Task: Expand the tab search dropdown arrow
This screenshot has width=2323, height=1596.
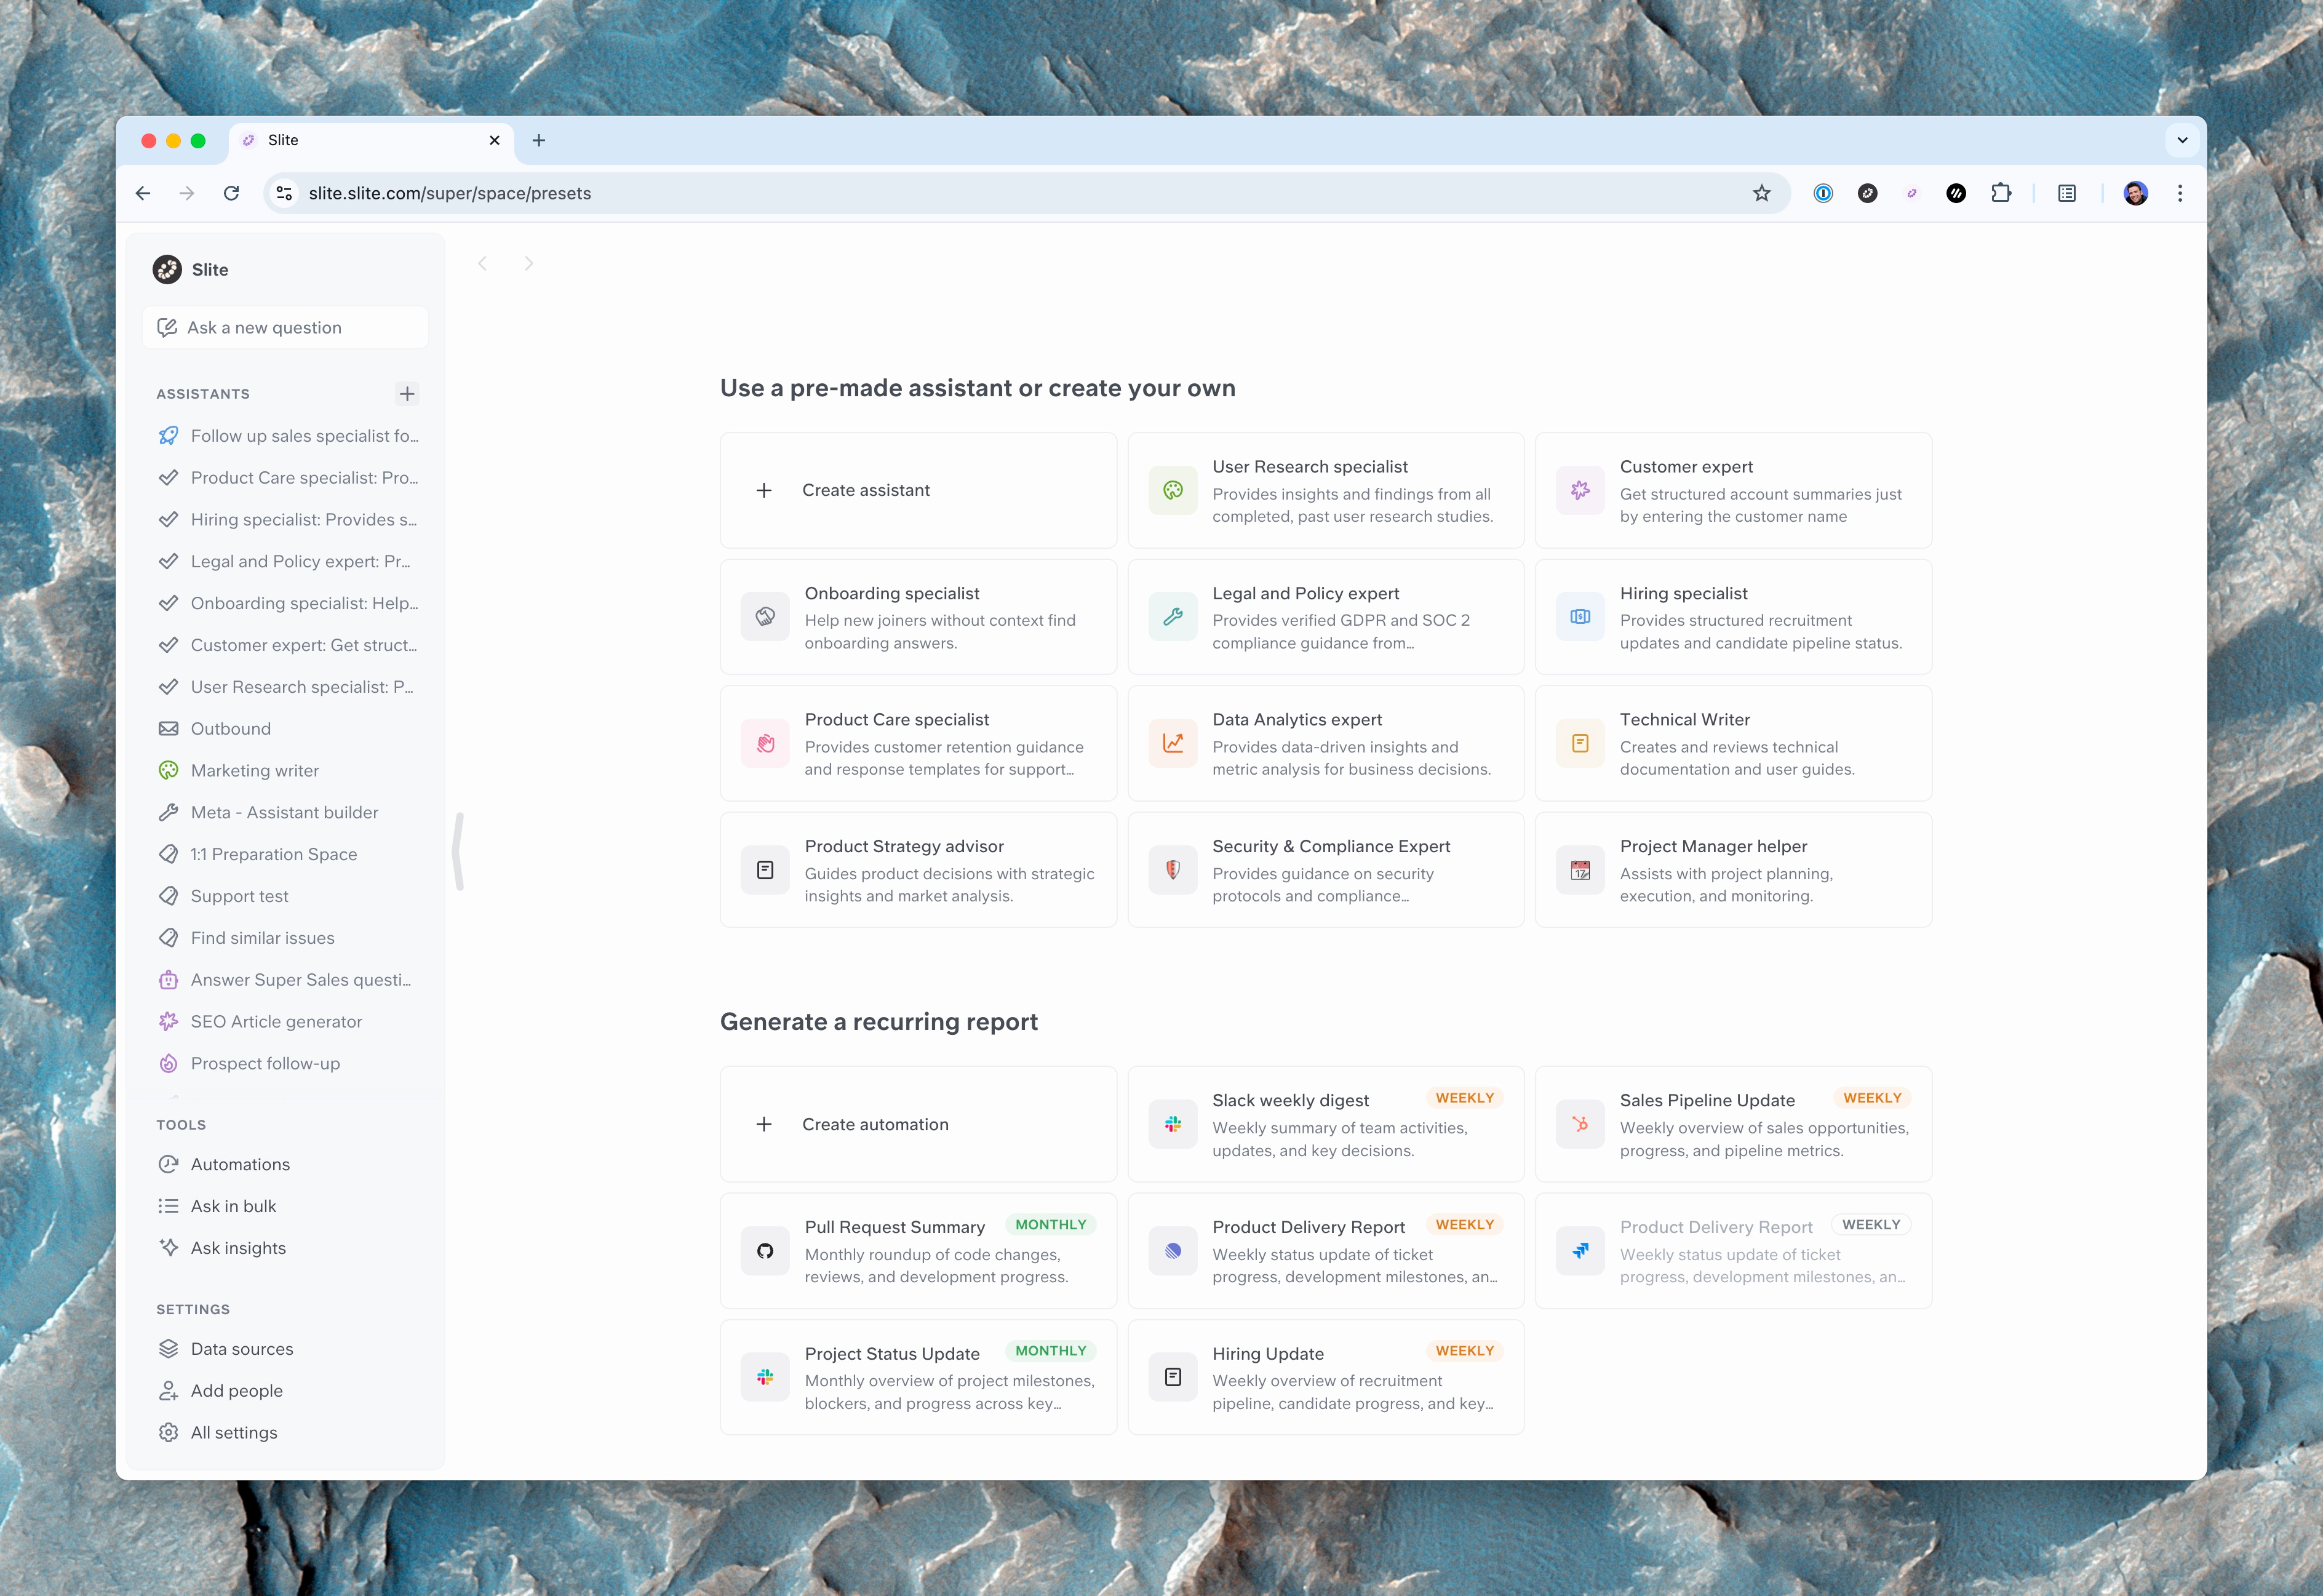Action: click(2182, 140)
